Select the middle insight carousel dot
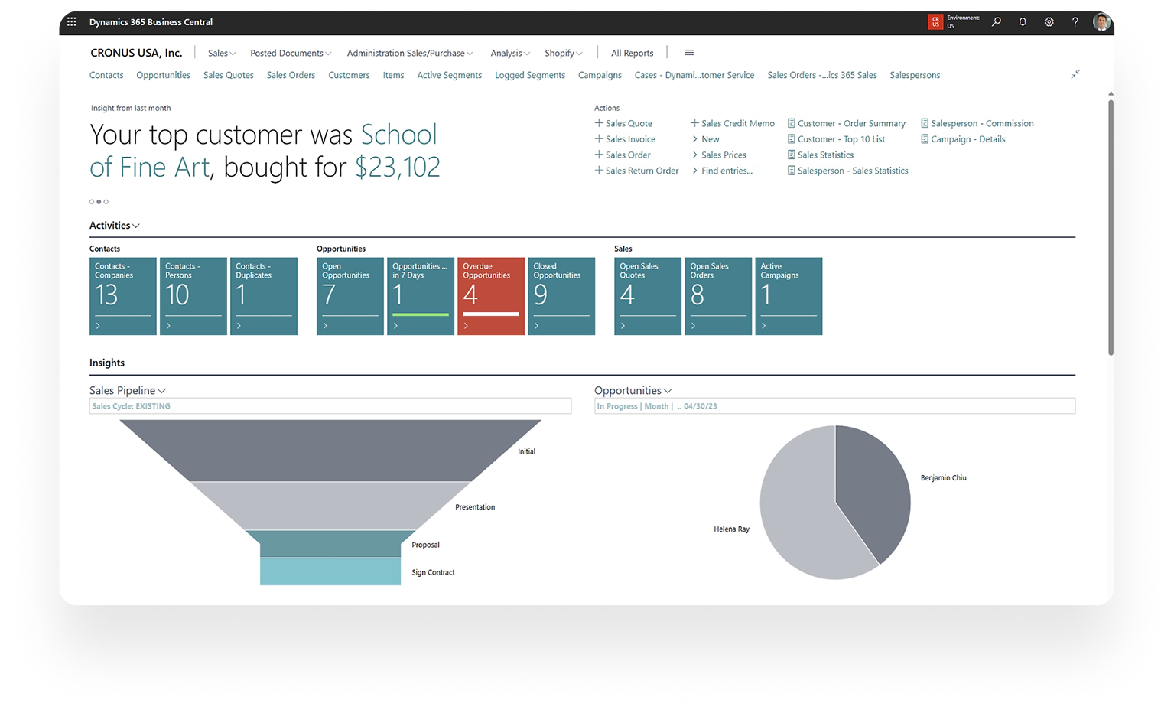 click(99, 202)
